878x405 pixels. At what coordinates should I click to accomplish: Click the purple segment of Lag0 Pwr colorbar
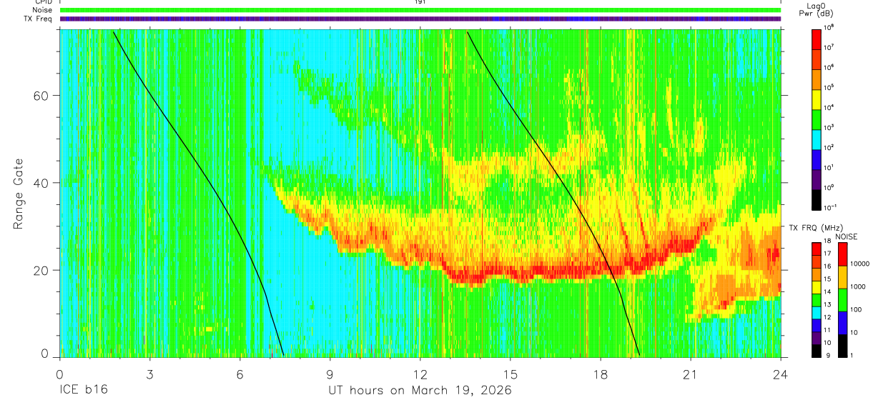817,178
